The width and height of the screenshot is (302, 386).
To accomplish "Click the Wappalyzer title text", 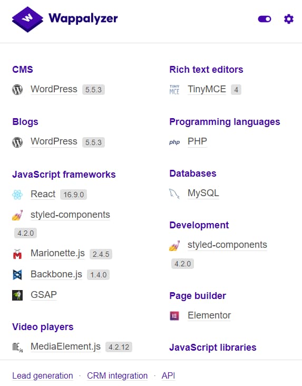I will pos(83,18).
